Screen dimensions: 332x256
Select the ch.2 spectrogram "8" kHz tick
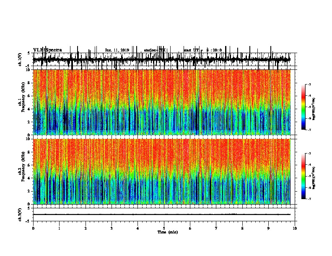click(29, 152)
